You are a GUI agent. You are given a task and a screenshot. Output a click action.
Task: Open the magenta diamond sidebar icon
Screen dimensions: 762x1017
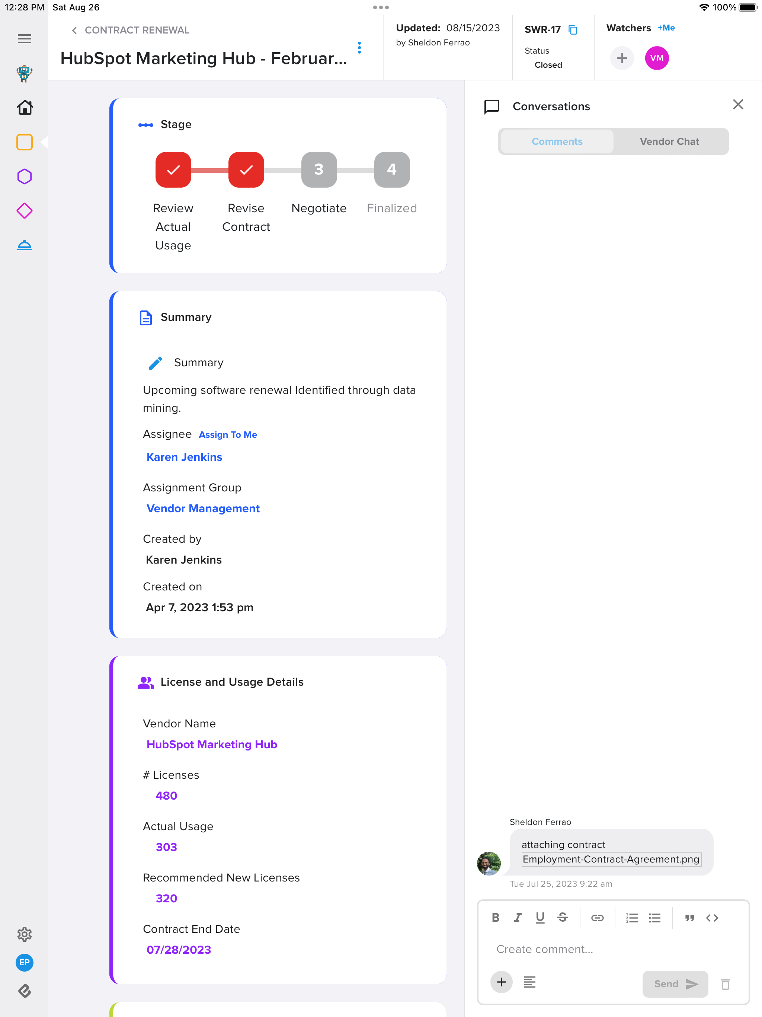click(x=24, y=211)
